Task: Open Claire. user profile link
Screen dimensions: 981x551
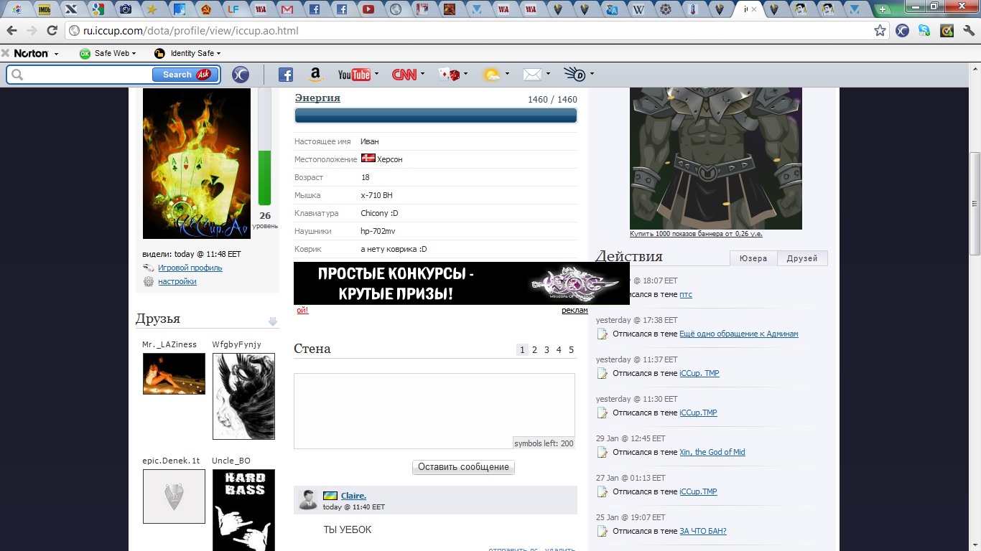Action: coord(353,496)
